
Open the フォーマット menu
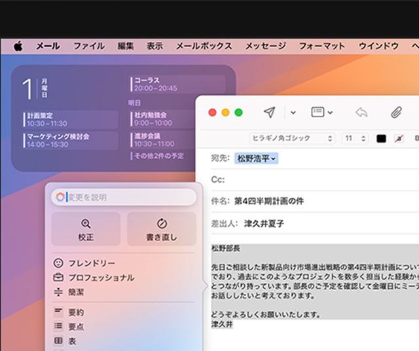tap(321, 46)
